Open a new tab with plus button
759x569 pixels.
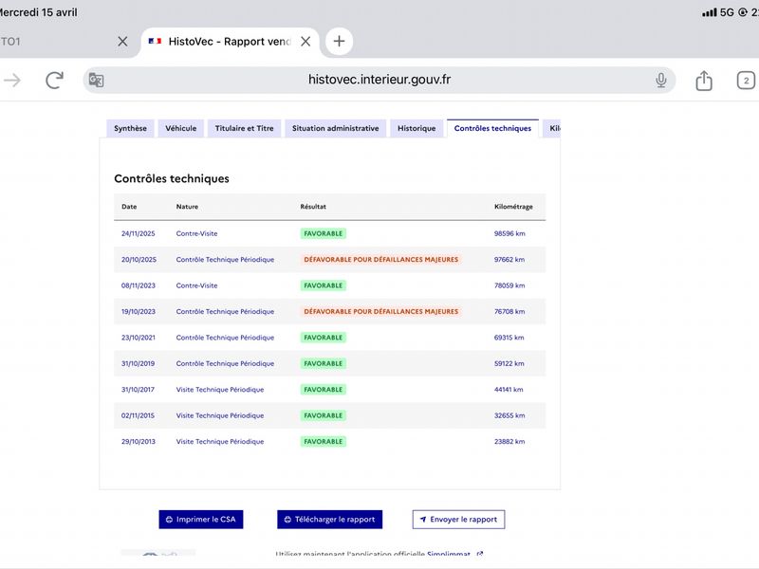coord(339,41)
